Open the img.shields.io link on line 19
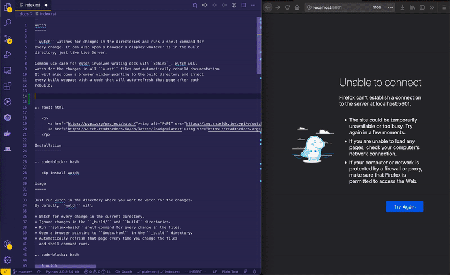This screenshot has width=450, height=275. pyautogui.click(x=223, y=123)
